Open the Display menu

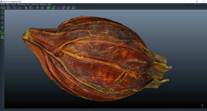(43, 4)
